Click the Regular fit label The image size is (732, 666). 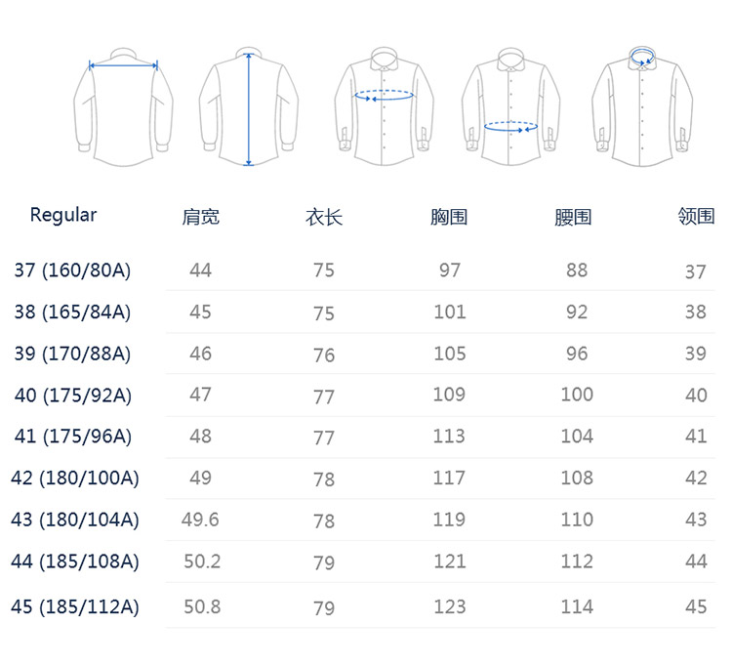[x=63, y=215]
